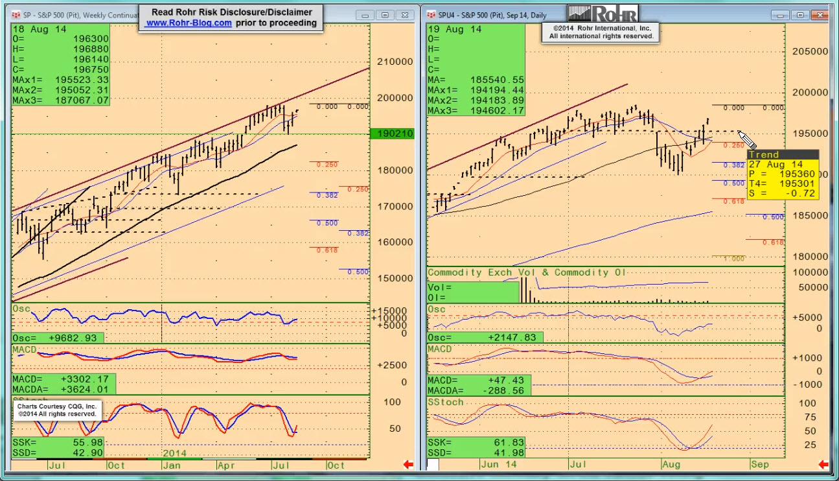Select the Osc label in weekly chart

(21, 309)
